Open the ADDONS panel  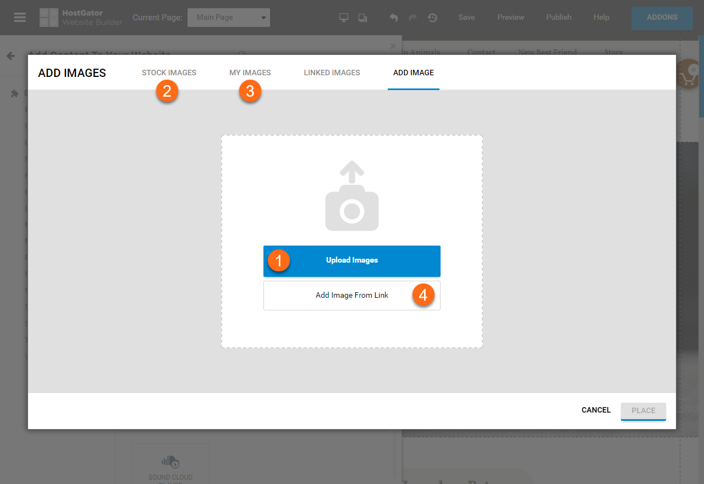662,18
